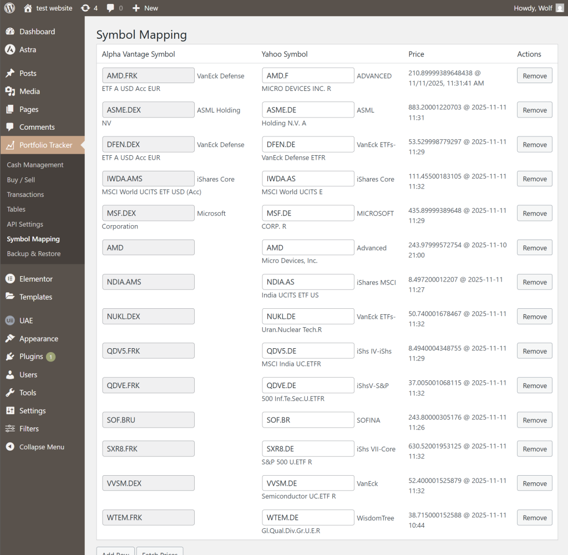This screenshot has height=555, width=568.
Task: Open the New content dropdown
Action: point(145,8)
